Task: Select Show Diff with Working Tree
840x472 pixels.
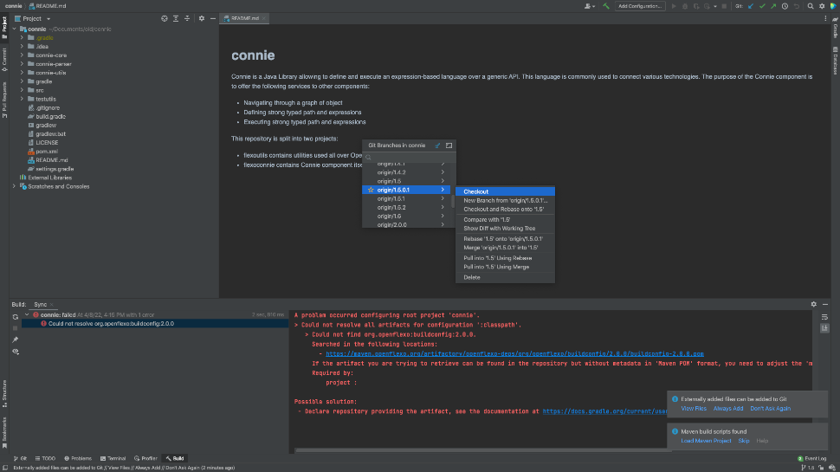Action: coord(505,229)
